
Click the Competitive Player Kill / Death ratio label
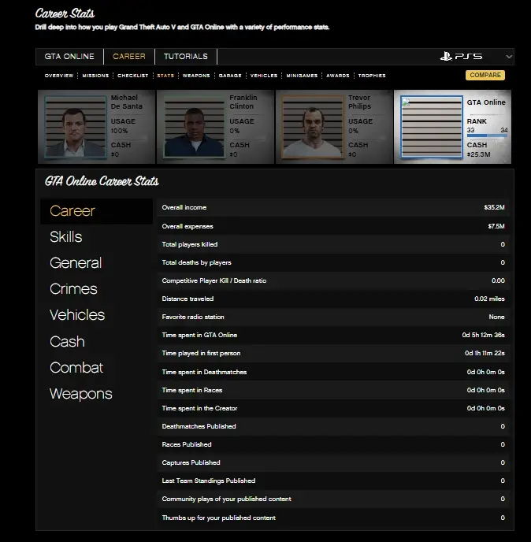tap(214, 280)
